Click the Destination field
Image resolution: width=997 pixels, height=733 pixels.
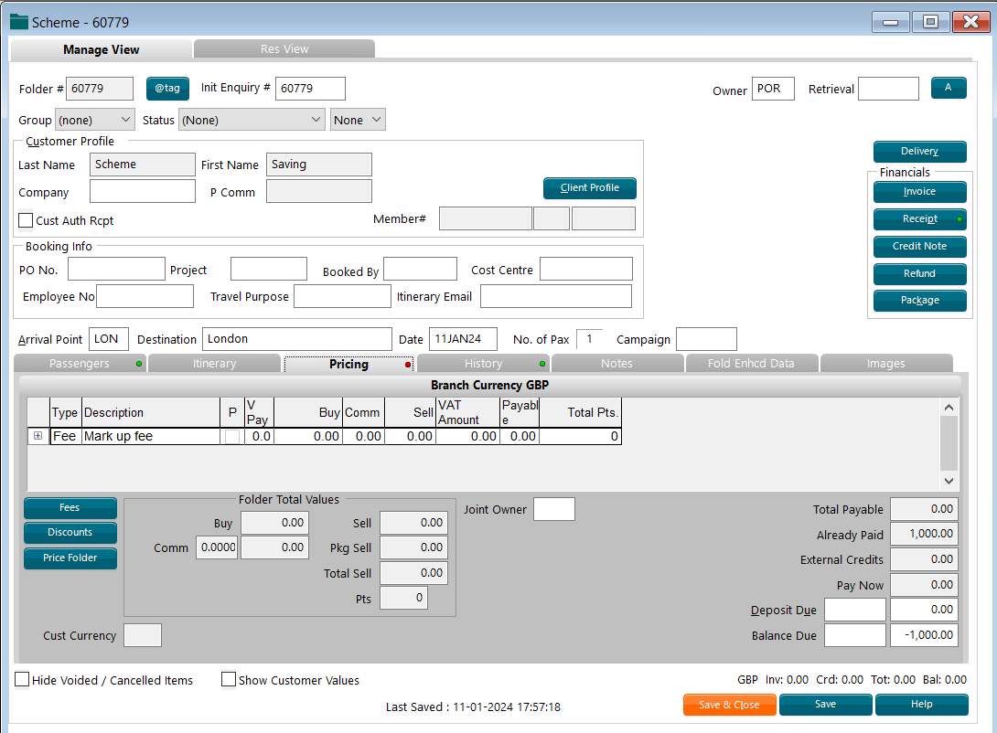pyautogui.click(x=297, y=339)
